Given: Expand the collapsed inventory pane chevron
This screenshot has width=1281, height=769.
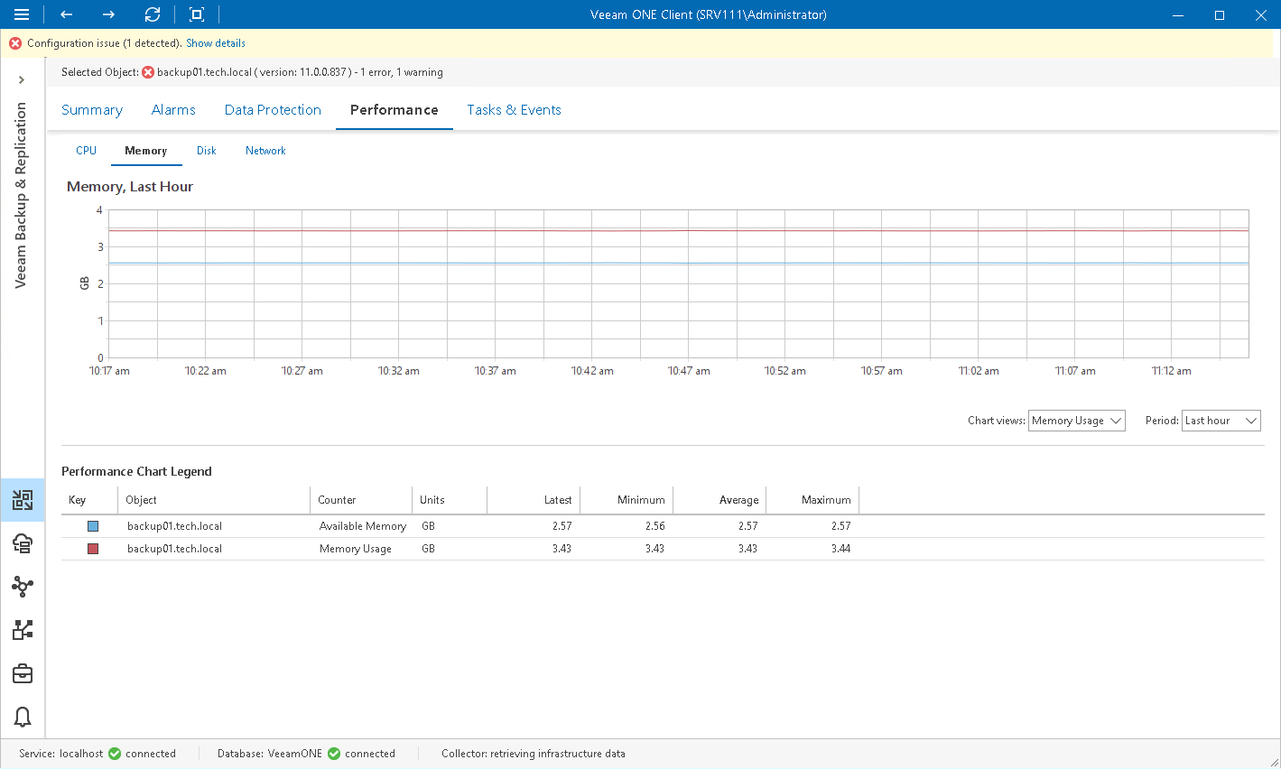Looking at the screenshot, I should (22, 79).
